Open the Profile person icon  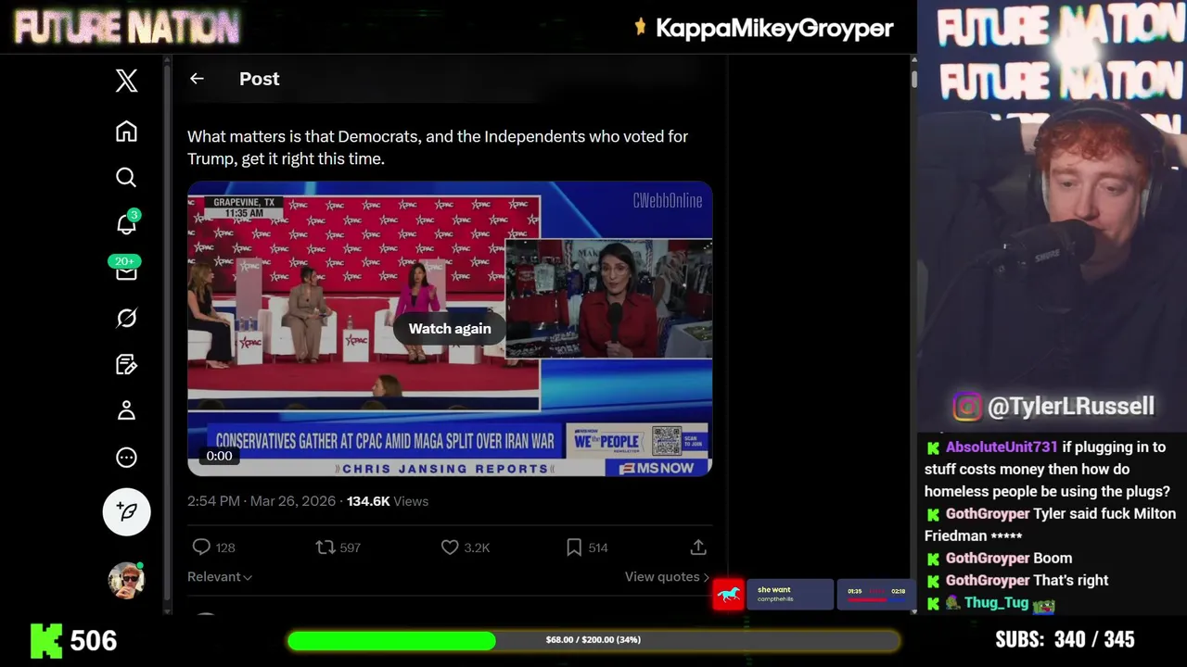click(x=126, y=410)
